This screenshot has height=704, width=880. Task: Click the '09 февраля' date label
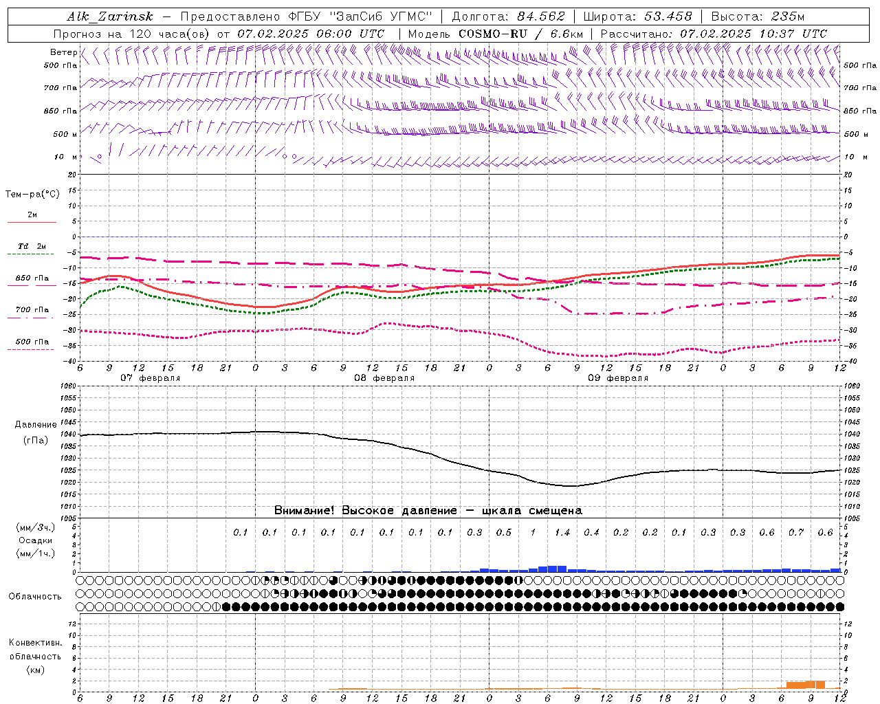pyautogui.click(x=618, y=378)
